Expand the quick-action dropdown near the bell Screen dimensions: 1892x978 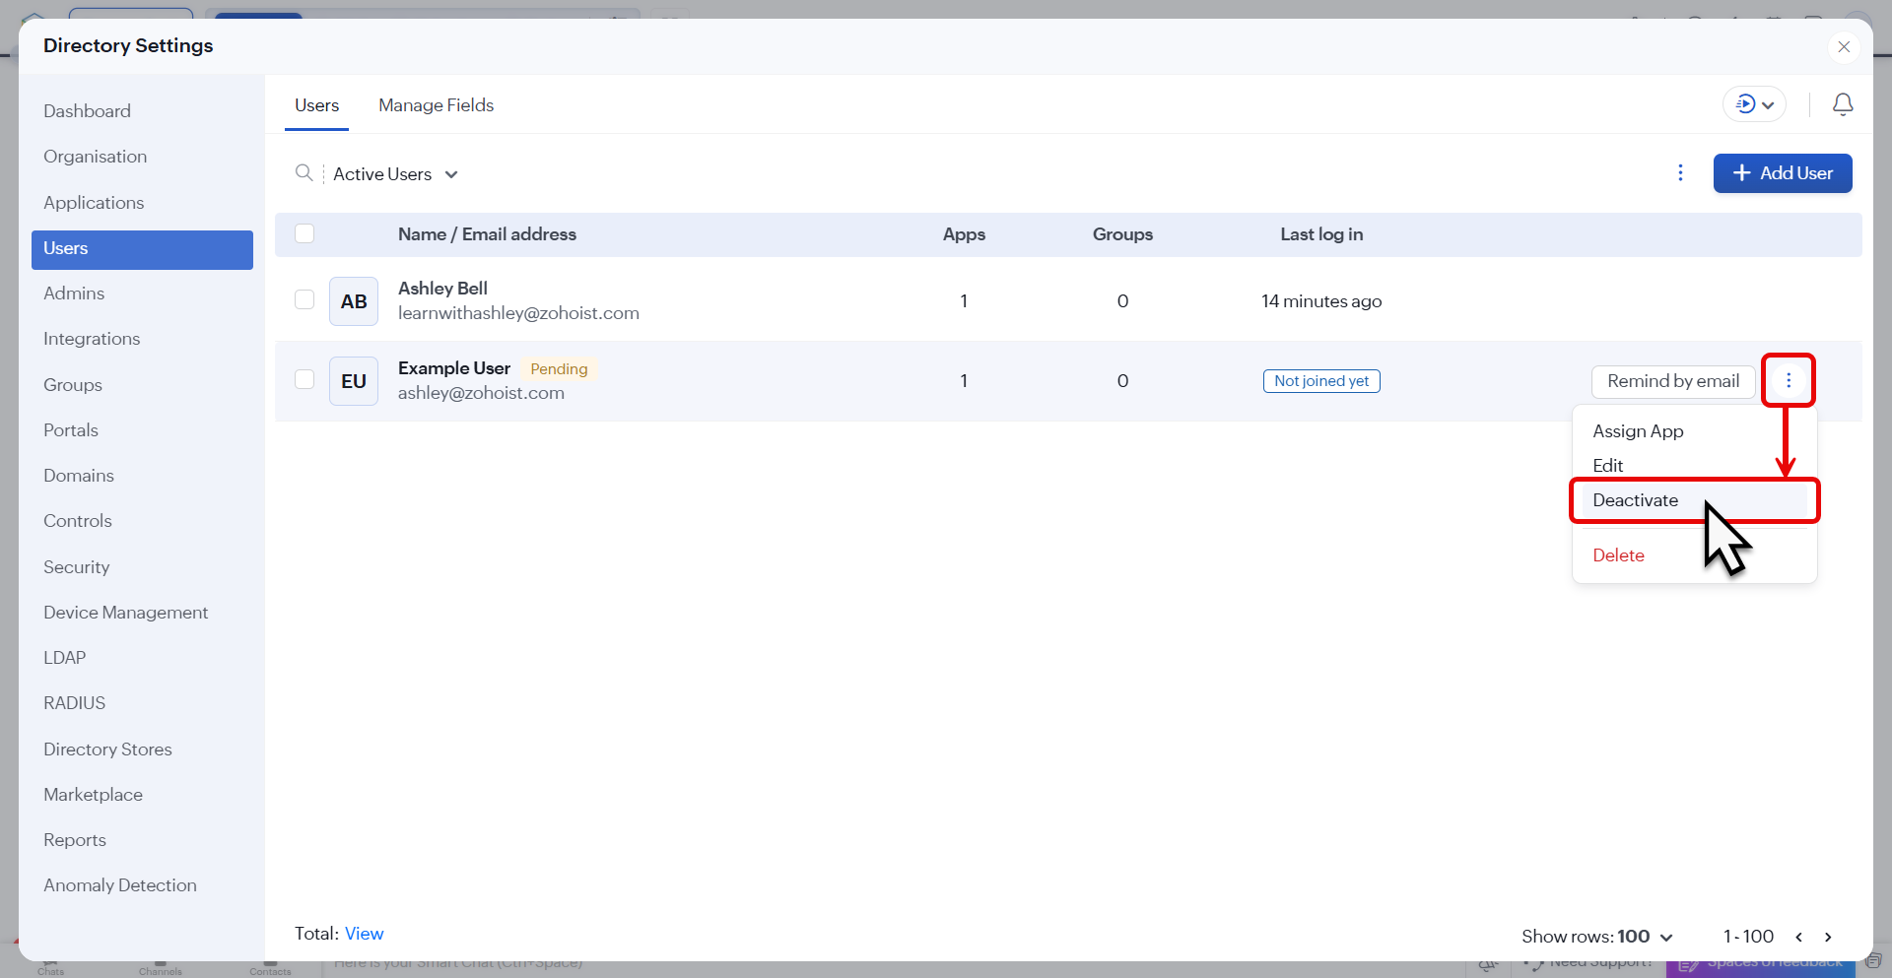pos(1754,104)
